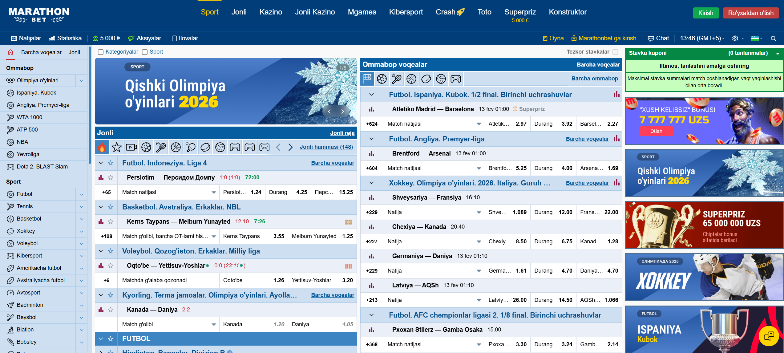Image resolution: width=784 pixels, height=353 pixels.
Task: Open the Kazino tab in top menu
Action: click(x=271, y=12)
